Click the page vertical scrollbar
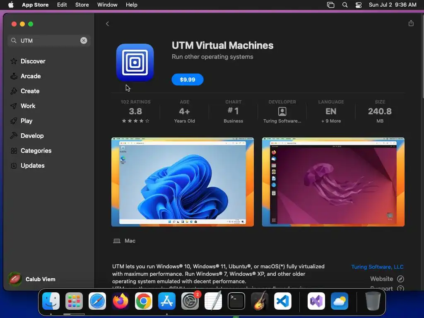Viewport: 424px width, 318px height. [422, 56]
